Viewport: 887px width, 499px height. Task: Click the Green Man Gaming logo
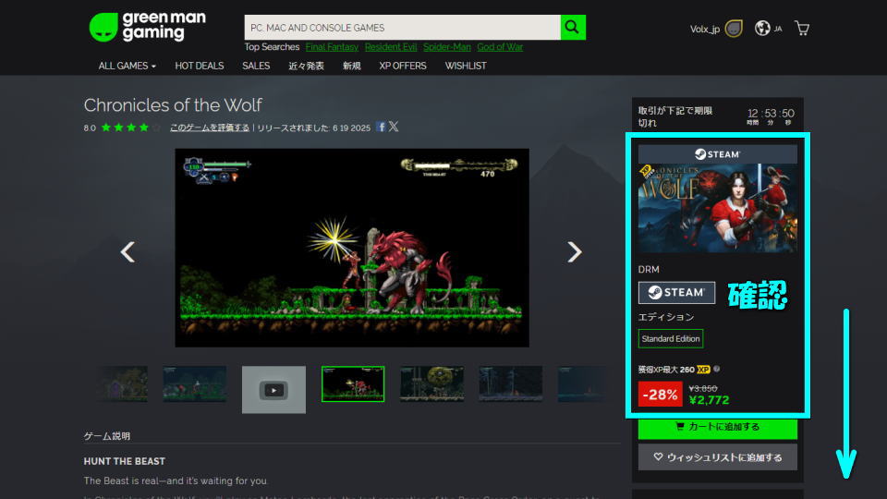(x=147, y=27)
